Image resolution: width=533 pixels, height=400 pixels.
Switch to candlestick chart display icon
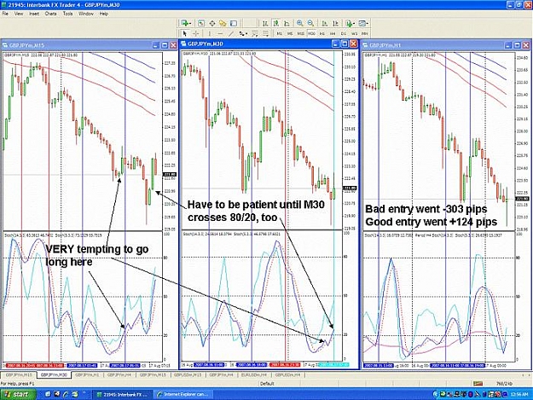[276, 23]
